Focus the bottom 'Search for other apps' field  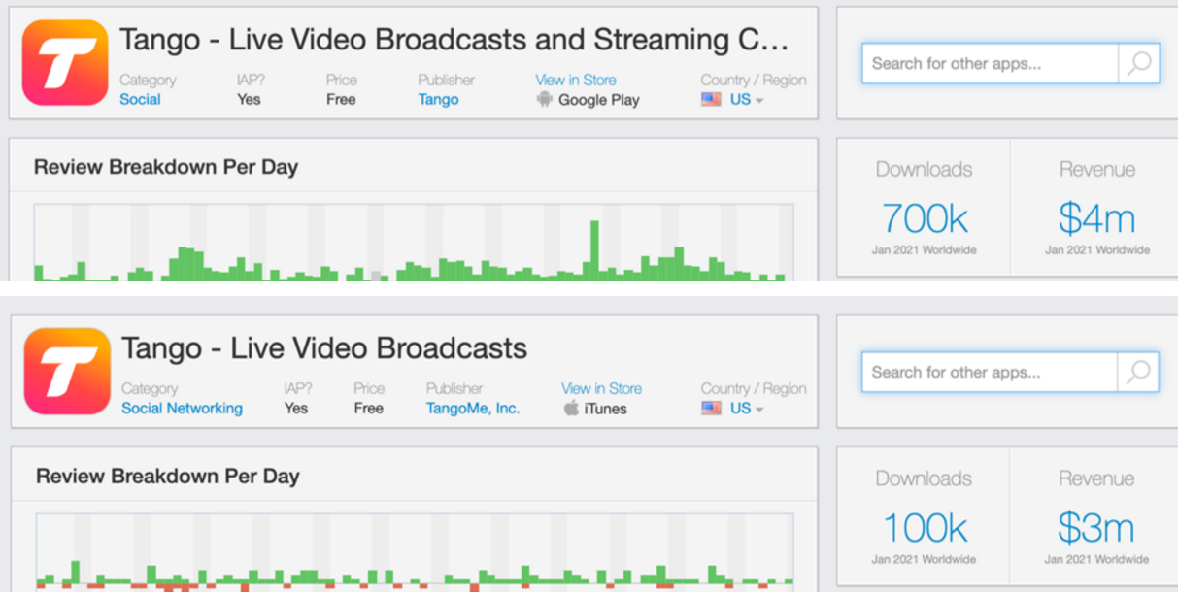point(989,373)
